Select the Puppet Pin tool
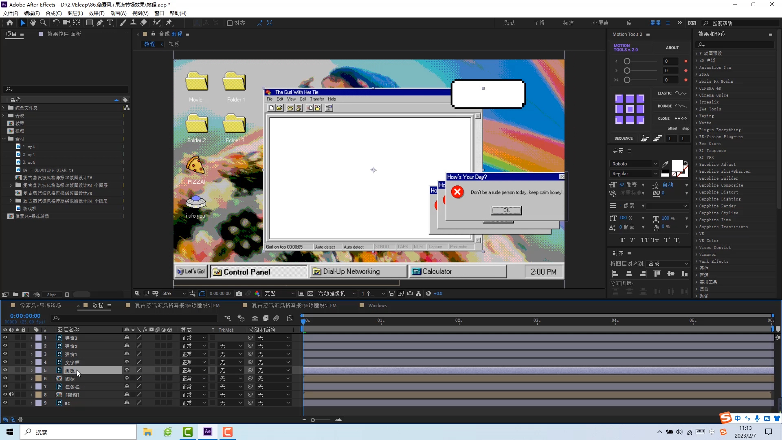The height and width of the screenshot is (440, 782). tap(169, 23)
